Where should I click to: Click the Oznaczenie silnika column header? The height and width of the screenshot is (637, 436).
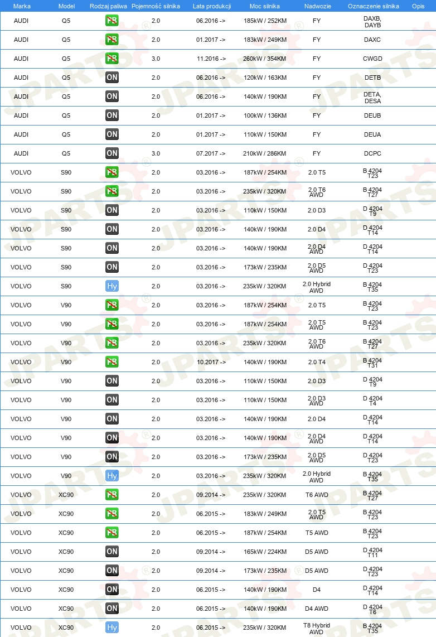tap(374, 6)
